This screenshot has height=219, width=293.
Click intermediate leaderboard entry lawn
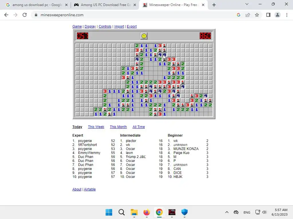click(129, 153)
